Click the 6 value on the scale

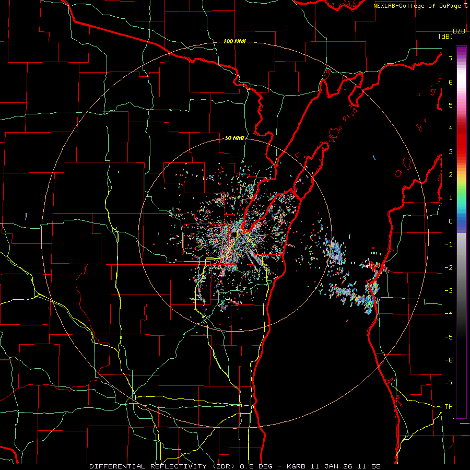(451, 82)
